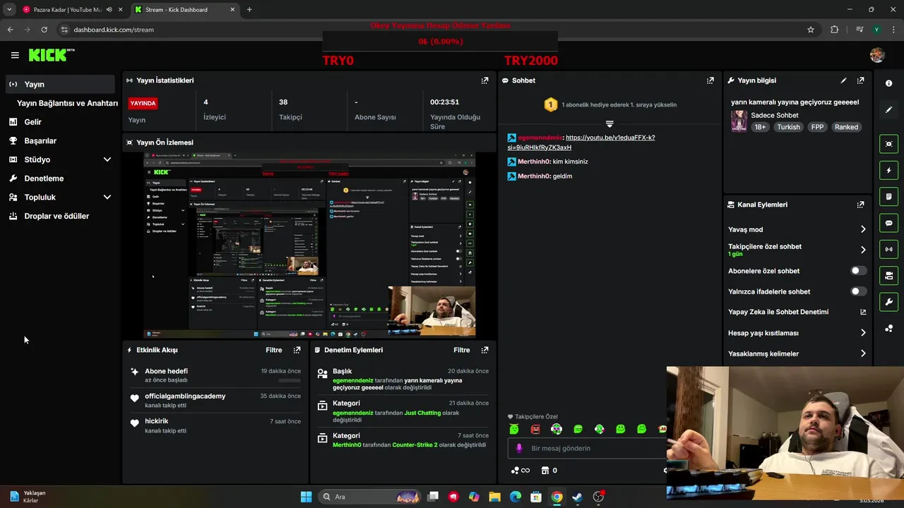Click the Just Chatting category link
The height and width of the screenshot is (508, 904).
pos(422,413)
